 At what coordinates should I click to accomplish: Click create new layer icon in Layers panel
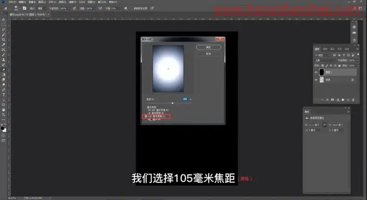[348, 100]
